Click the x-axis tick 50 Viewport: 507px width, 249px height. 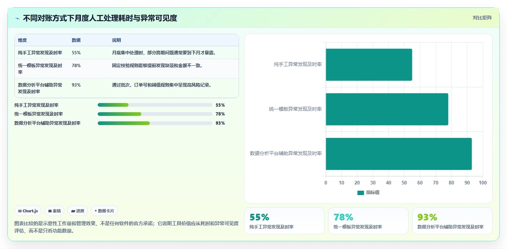(x=404, y=183)
